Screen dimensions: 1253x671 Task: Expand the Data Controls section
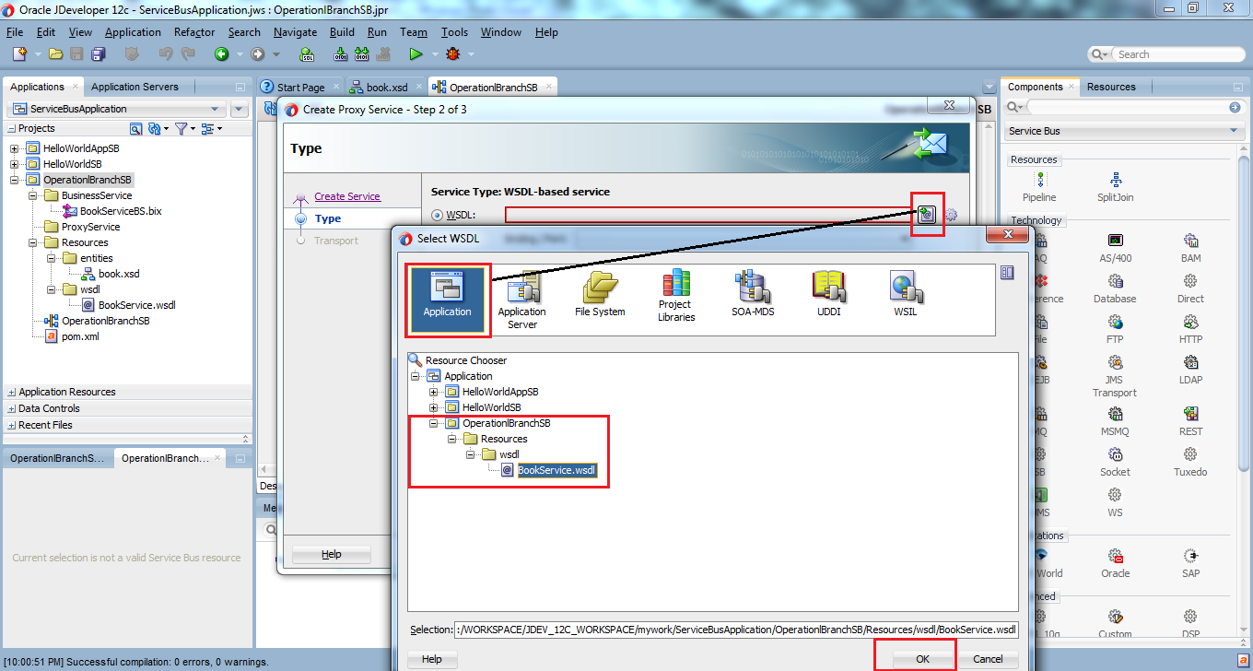11,408
